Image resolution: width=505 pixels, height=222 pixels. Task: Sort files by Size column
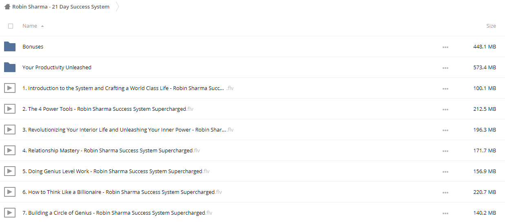(491, 26)
